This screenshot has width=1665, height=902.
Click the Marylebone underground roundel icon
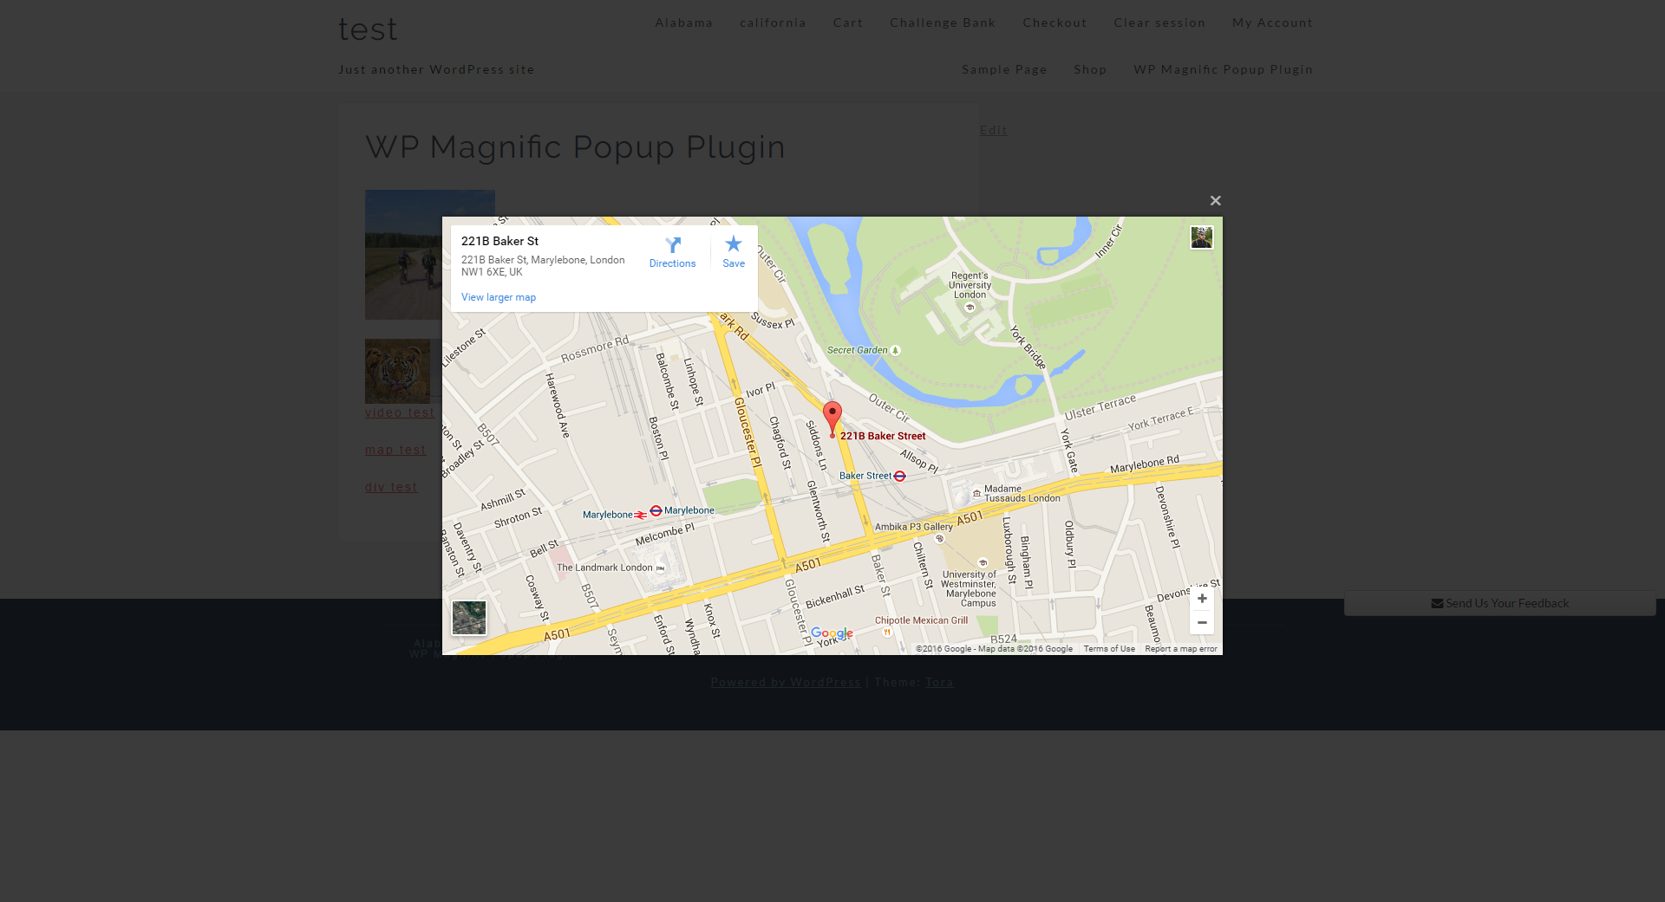656,510
